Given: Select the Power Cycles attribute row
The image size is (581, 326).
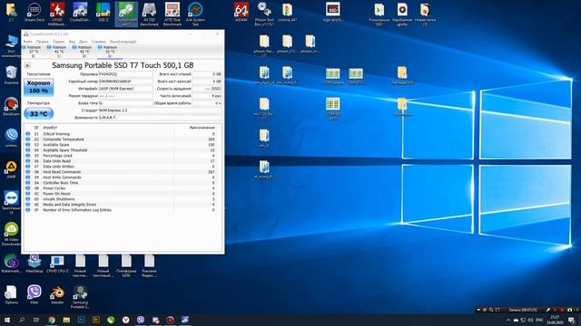Looking at the screenshot, I should coord(123,188).
